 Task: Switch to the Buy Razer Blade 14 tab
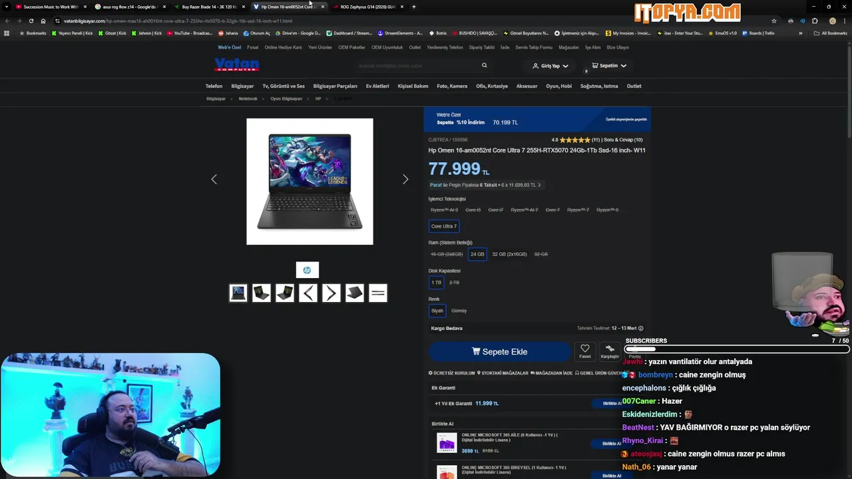[209, 7]
